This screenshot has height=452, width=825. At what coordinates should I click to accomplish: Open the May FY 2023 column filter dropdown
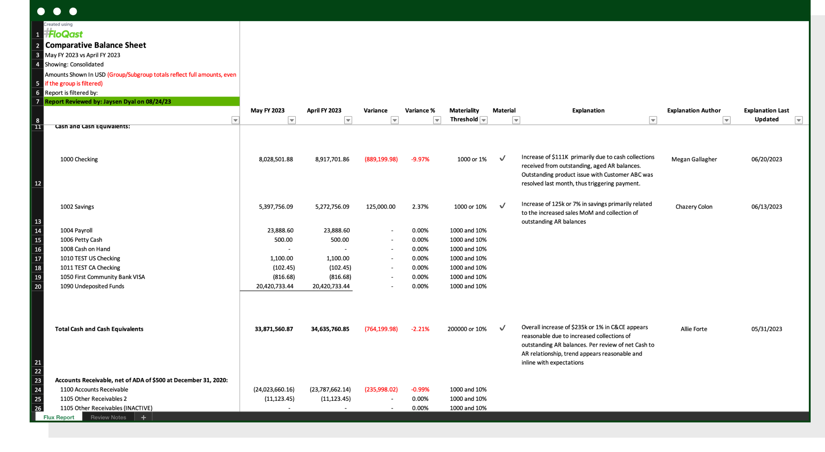click(x=292, y=120)
